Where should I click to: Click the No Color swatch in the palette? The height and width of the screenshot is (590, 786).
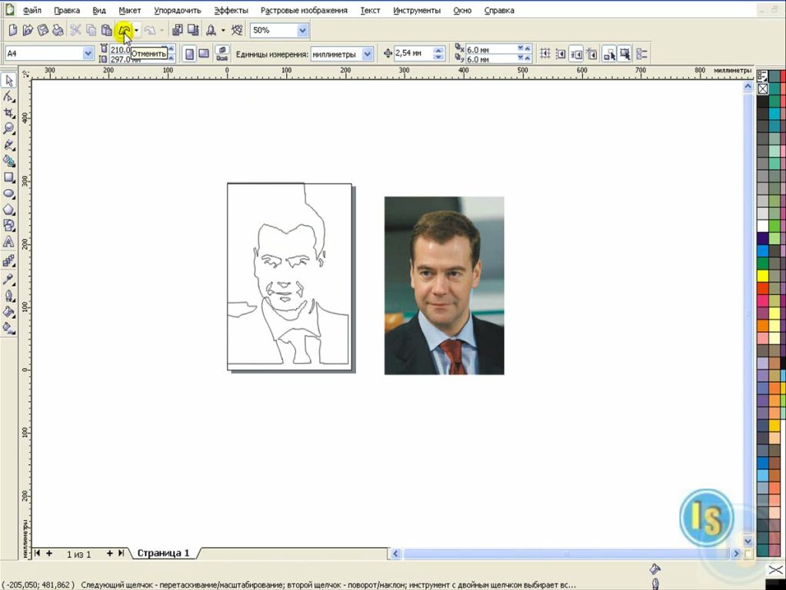point(762,89)
